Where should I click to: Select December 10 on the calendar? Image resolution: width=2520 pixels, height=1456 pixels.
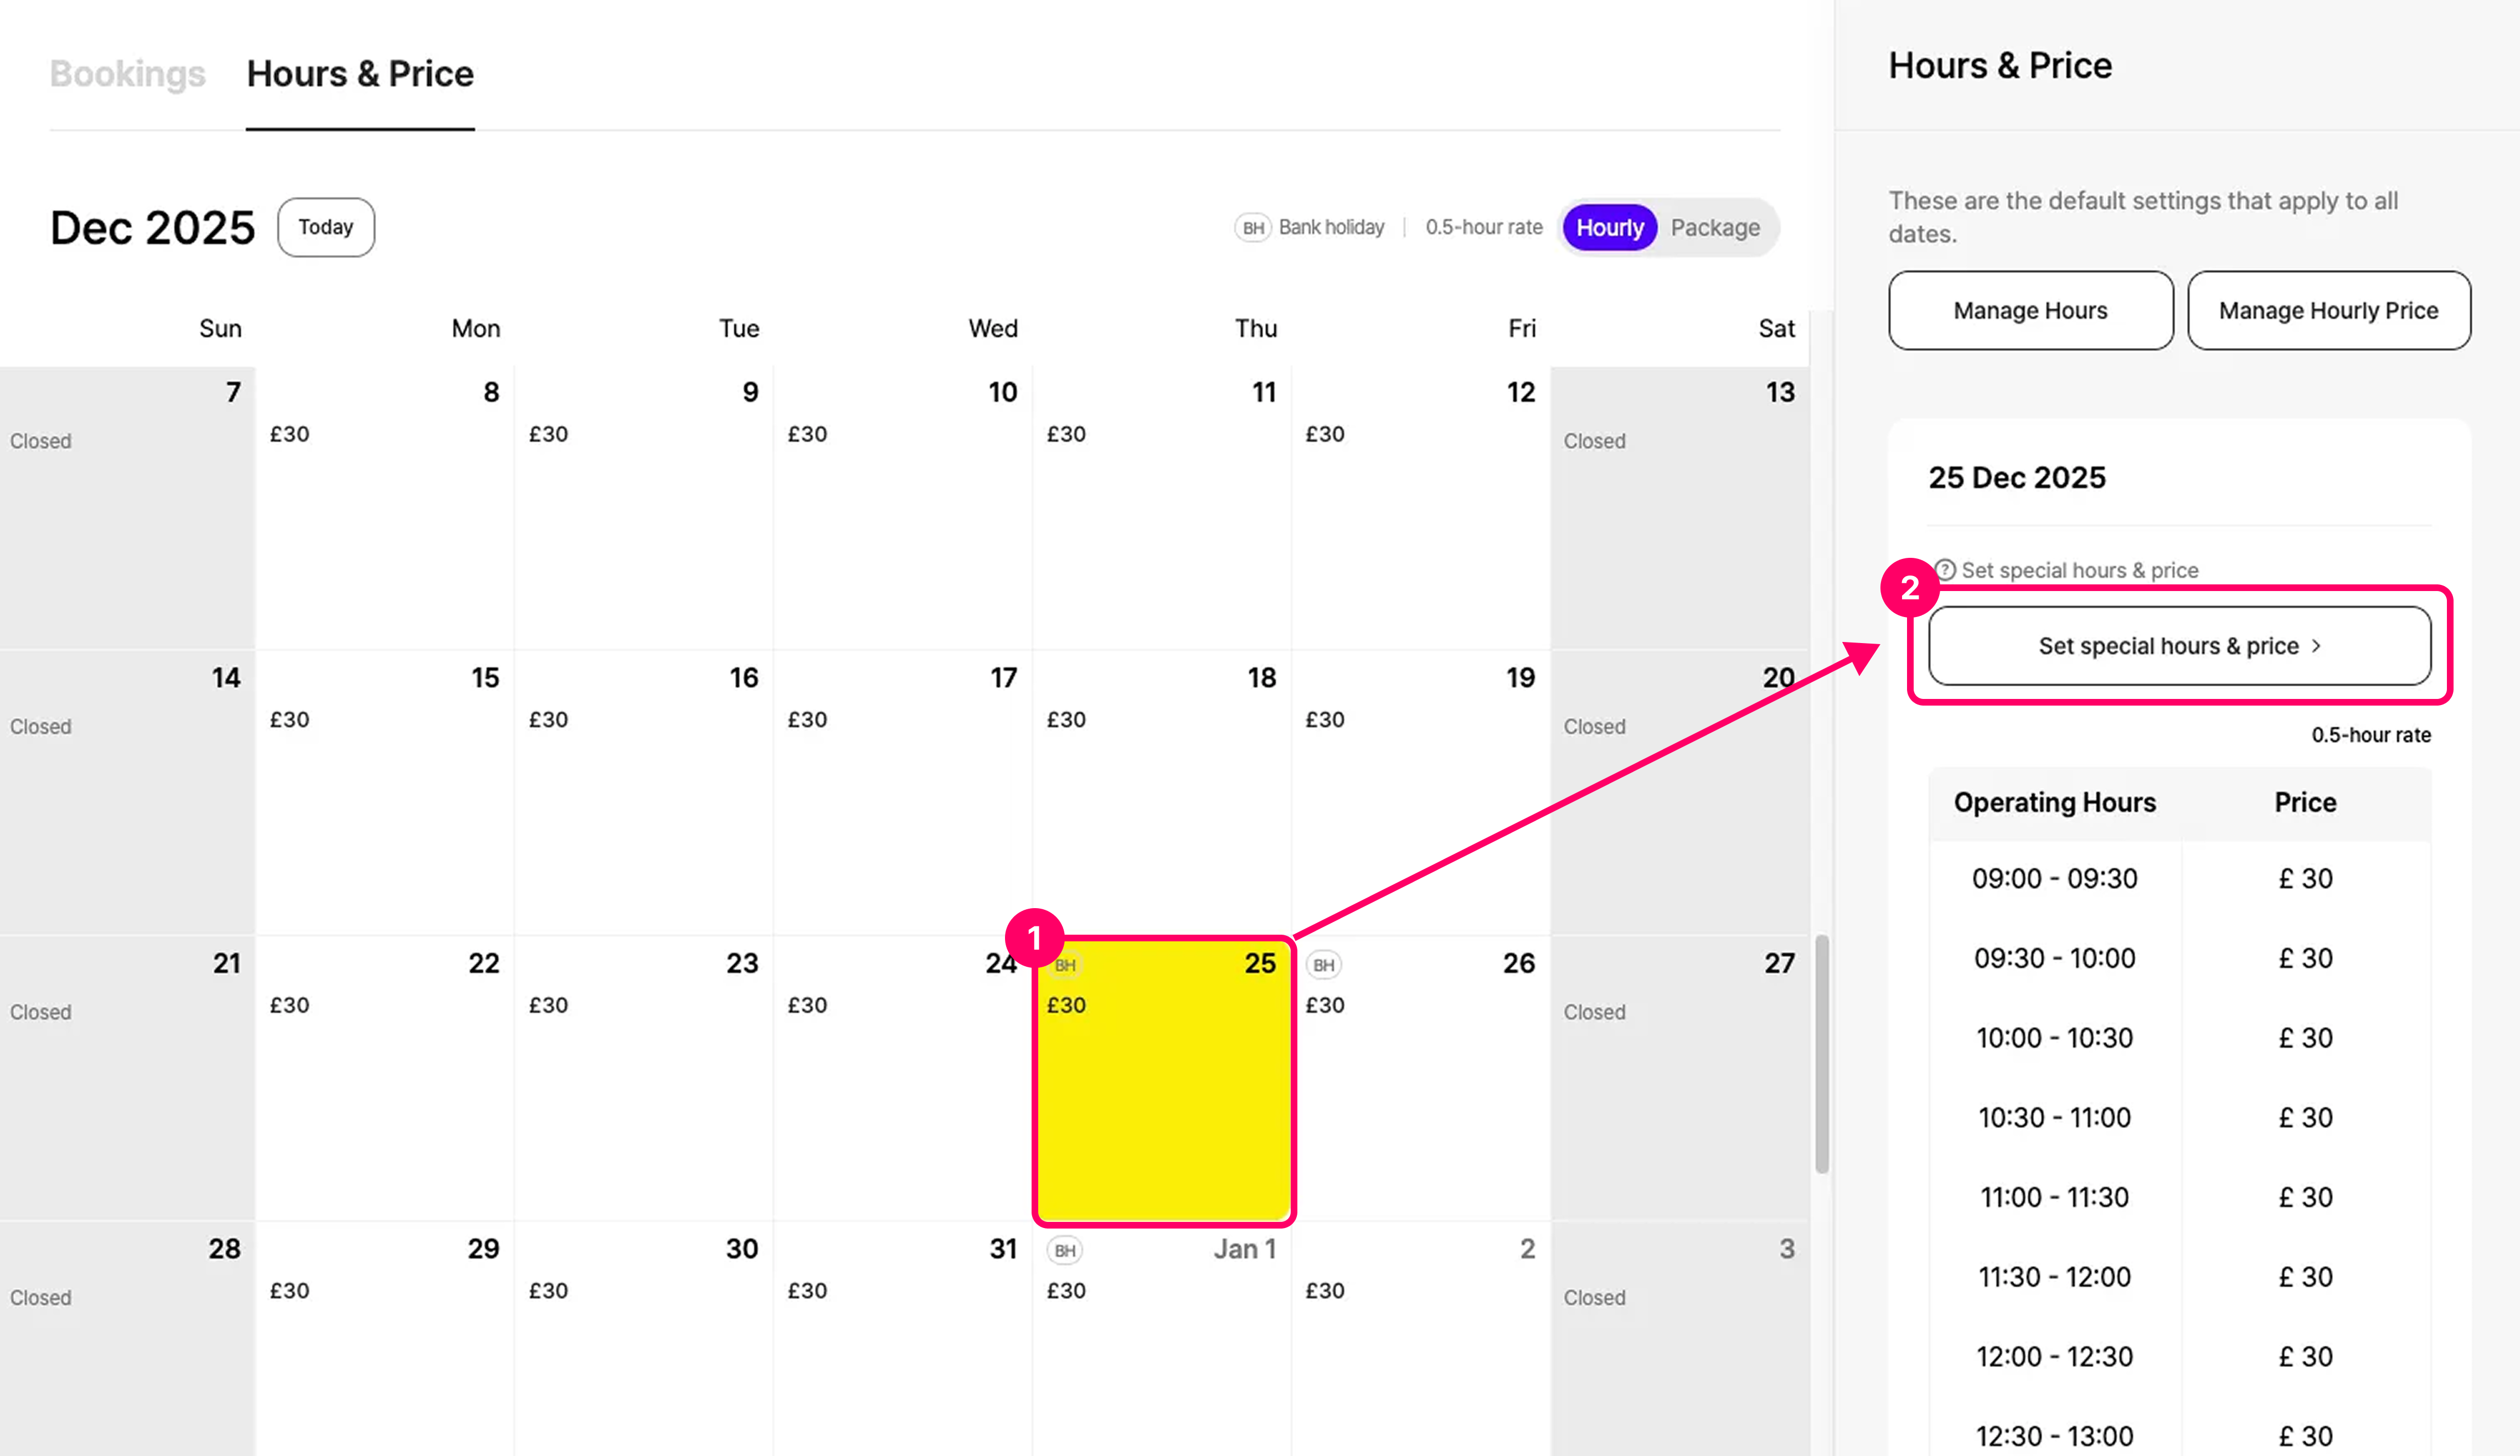click(x=902, y=510)
